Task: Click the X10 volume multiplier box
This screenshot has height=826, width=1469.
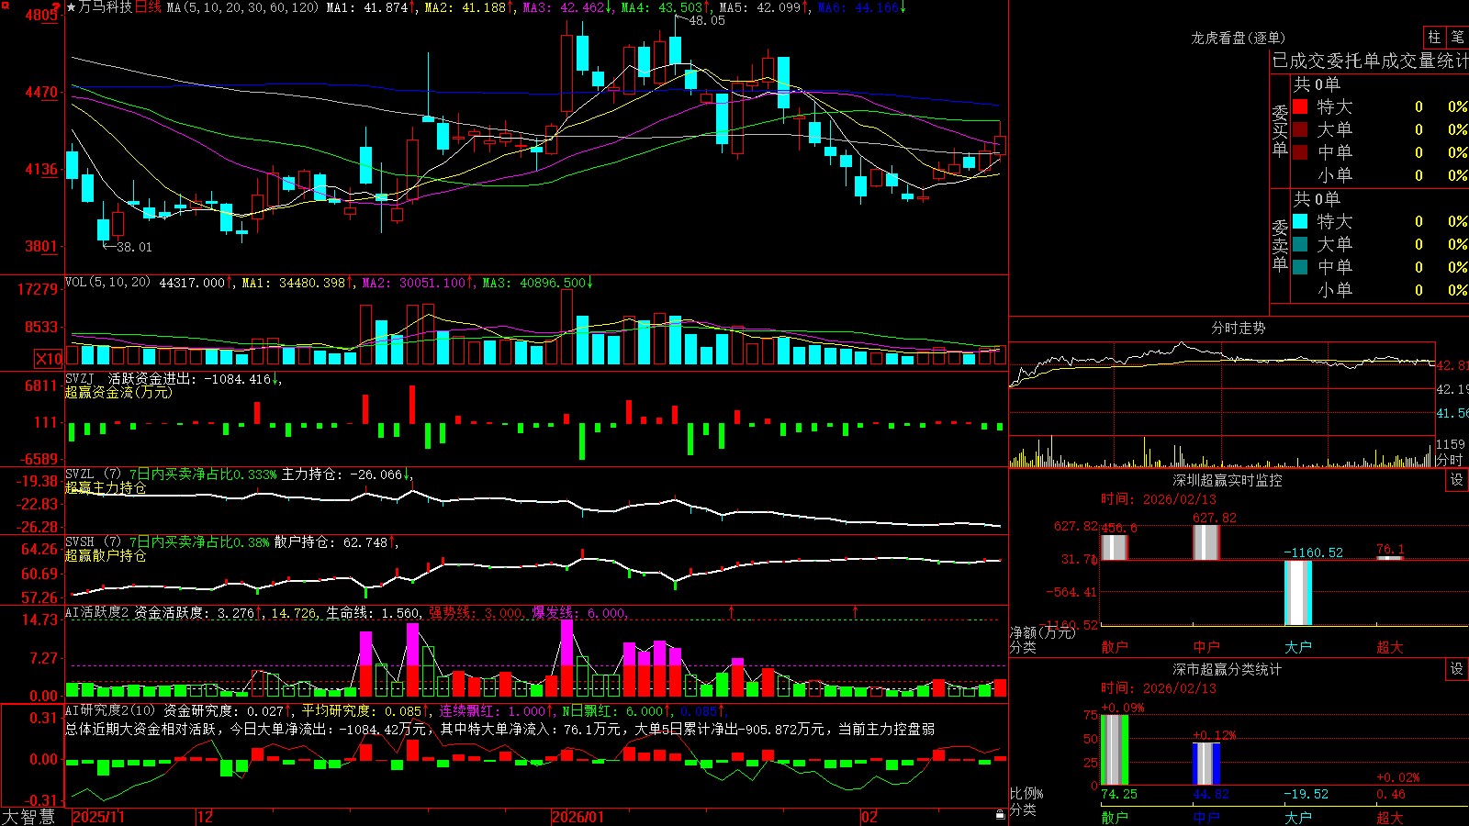Action: [x=49, y=359]
